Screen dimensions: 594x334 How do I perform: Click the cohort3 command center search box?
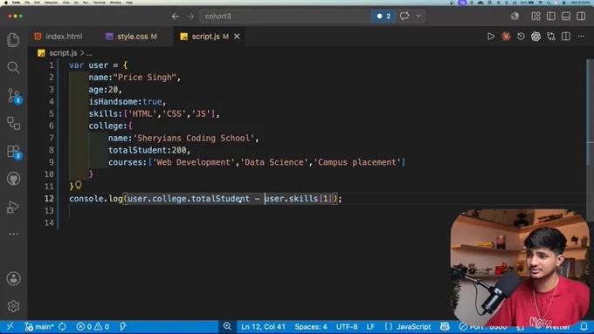coord(285,17)
